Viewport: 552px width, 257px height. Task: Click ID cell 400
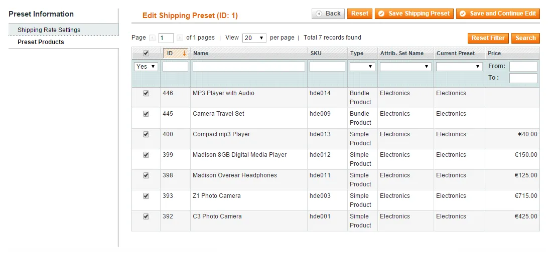point(168,134)
